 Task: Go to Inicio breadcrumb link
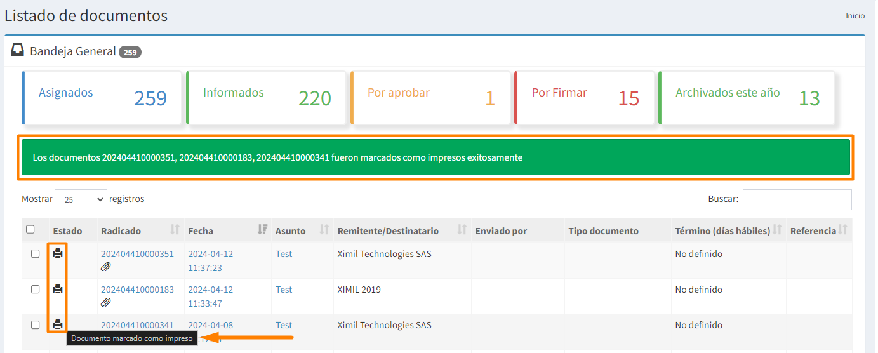pos(855,16)
